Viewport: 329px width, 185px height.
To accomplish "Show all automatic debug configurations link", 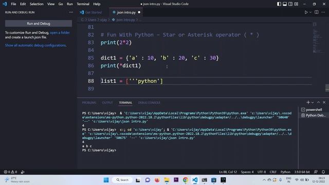I will point(35,45).
